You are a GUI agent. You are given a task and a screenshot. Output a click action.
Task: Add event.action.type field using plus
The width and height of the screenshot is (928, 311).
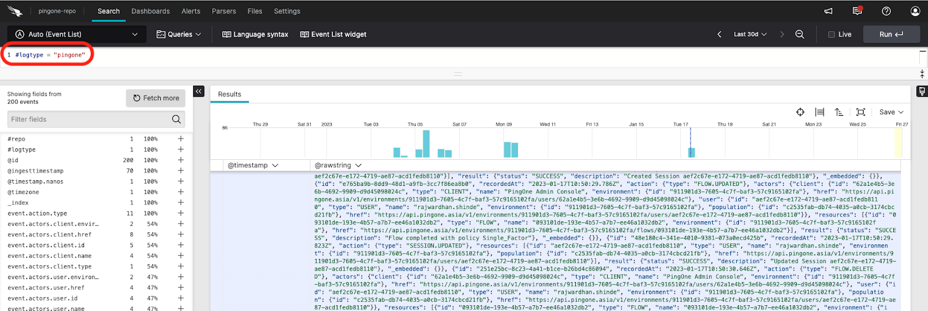pos(181,213)
